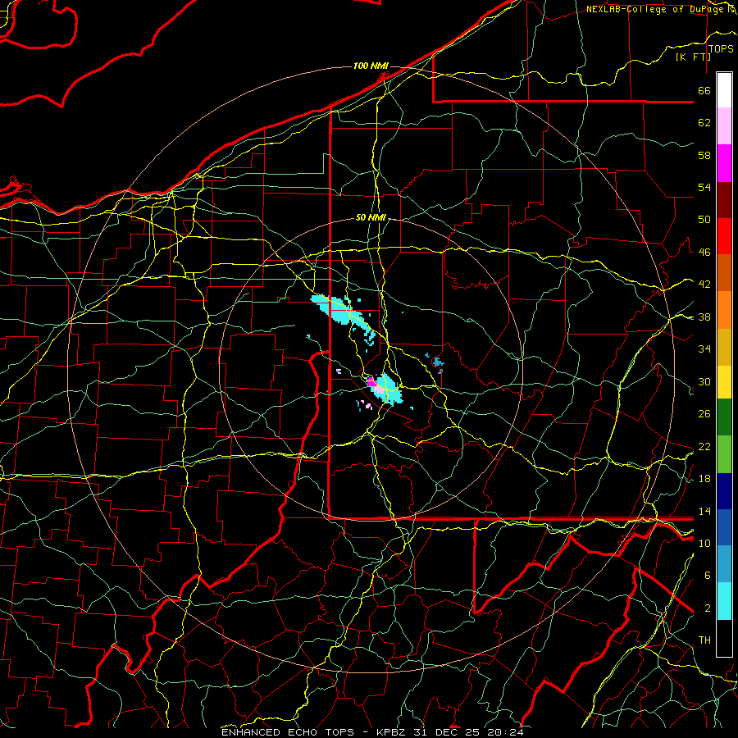The width and height of the screenshot is (738, 738).
Task: Click the '20:24' time stamp
Action: click(x=504, y=732)
